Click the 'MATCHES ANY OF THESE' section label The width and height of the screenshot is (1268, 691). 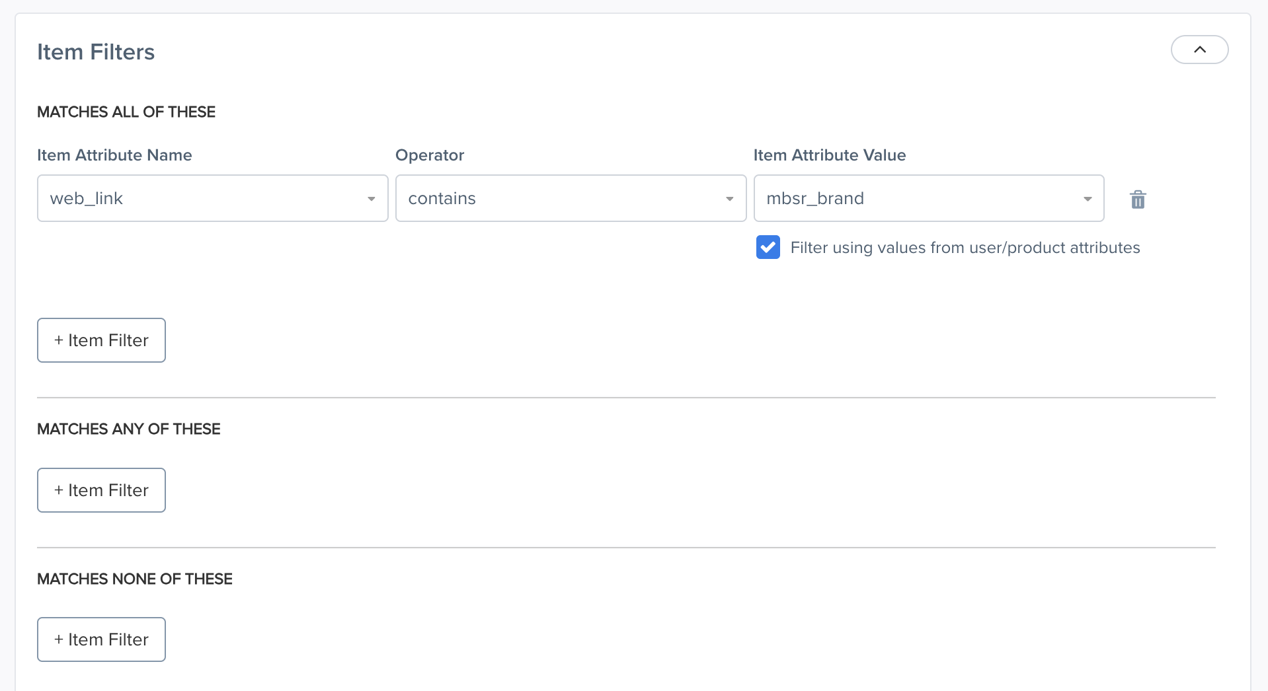click(x=129, y=429)
